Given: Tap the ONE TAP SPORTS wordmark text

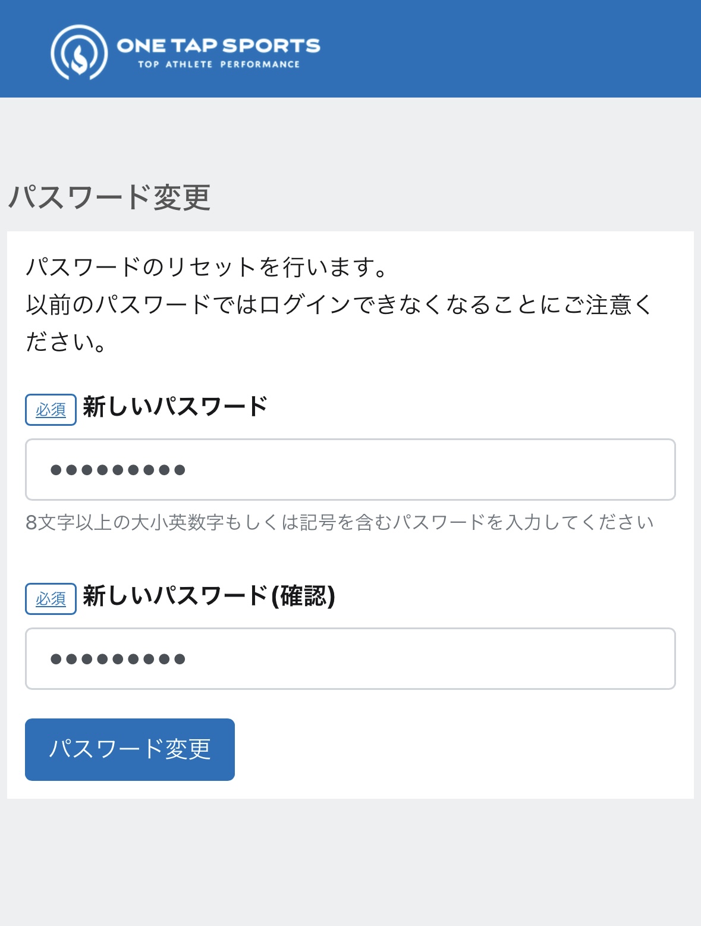Looking at the screenshot, I should tap(218, 46).
